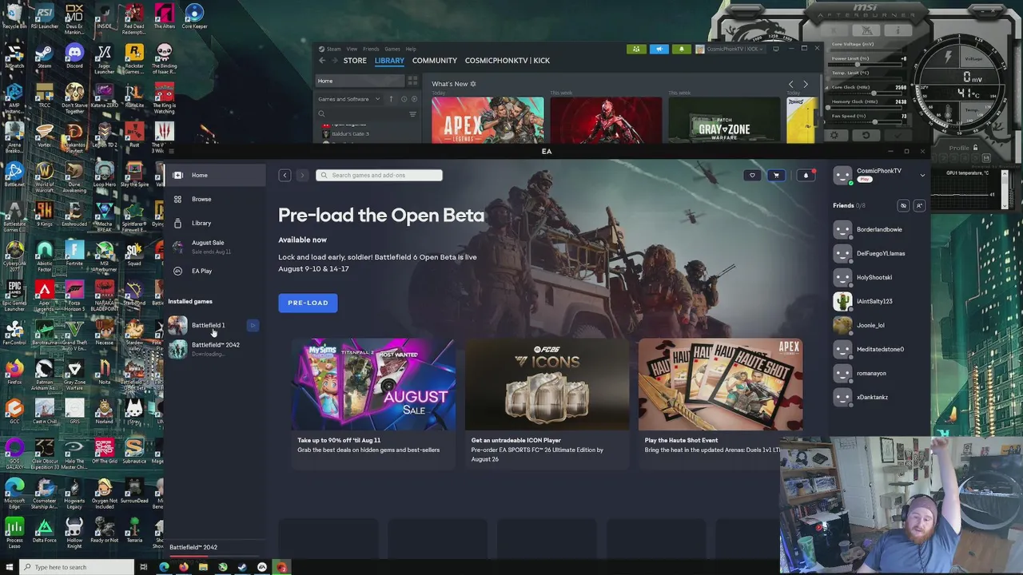Open EA Play in the sidebar
Screen dimensions: 1023x575
[214, 271]
